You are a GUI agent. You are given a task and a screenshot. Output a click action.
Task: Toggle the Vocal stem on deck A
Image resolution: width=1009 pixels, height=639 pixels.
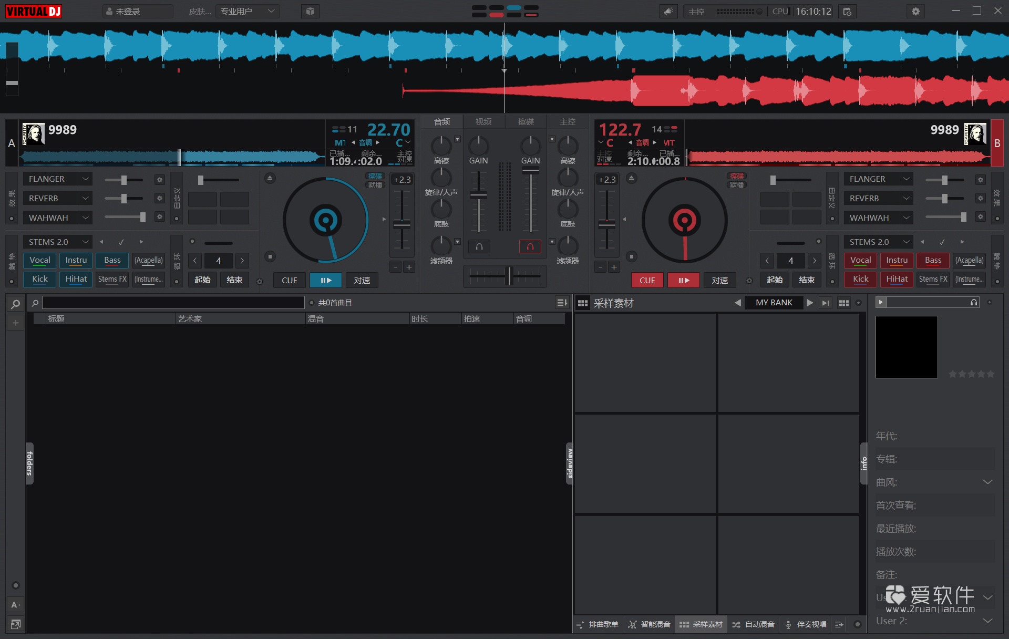40,260
